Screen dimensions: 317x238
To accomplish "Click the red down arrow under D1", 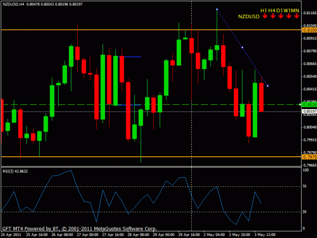I will [280, 16].
